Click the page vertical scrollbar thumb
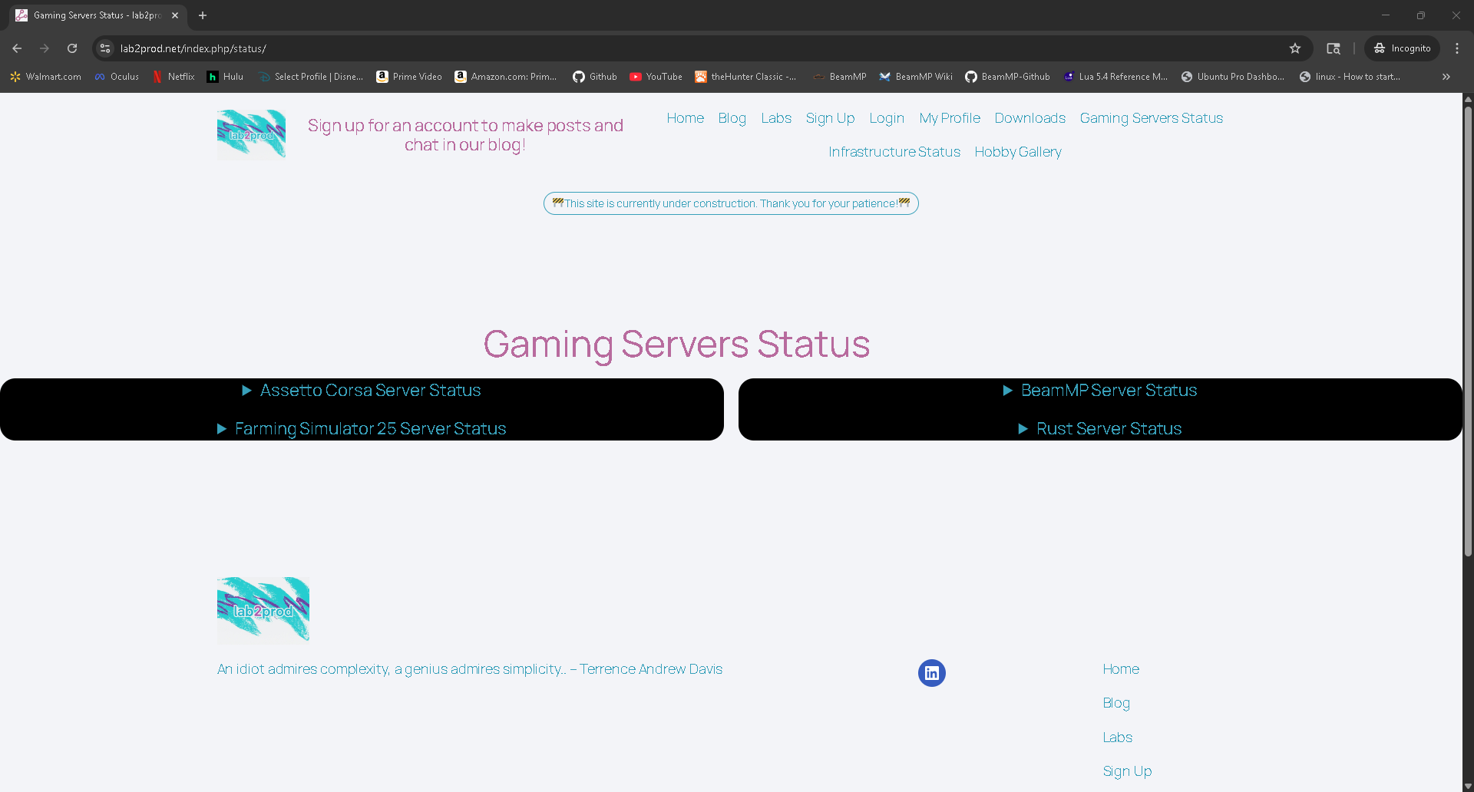Image resolution: width=1474 pixels, height=792 pixels. pyautogui.click(x=1468, y=330)
